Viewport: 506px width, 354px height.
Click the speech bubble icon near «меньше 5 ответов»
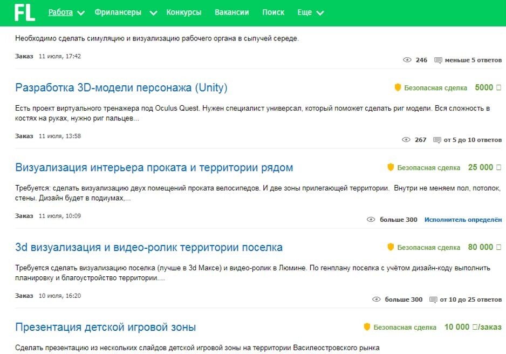click(438, 60)
